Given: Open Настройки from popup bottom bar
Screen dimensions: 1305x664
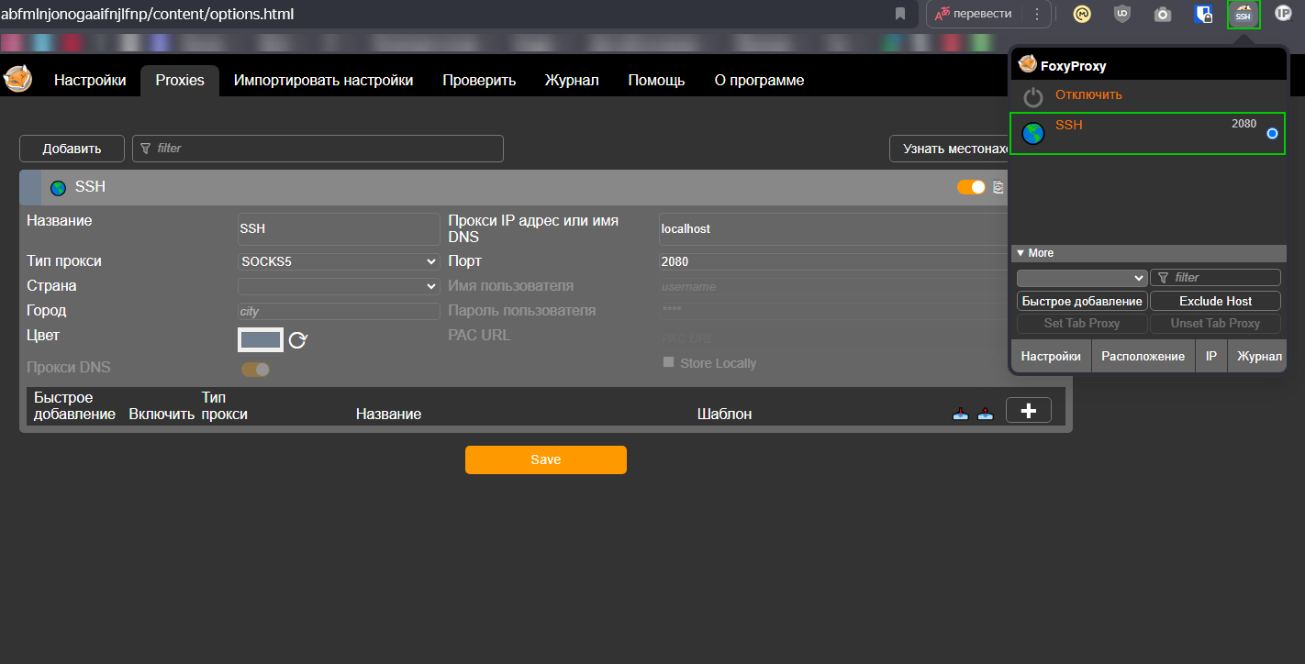Looking at the screenshot, I should 1051,356.
